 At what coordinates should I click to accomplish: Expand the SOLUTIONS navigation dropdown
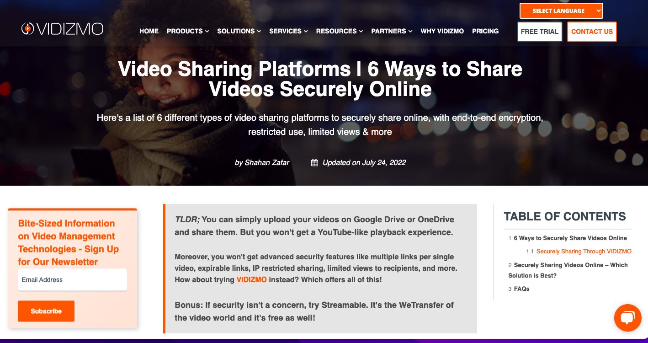[x=239, y=31]
